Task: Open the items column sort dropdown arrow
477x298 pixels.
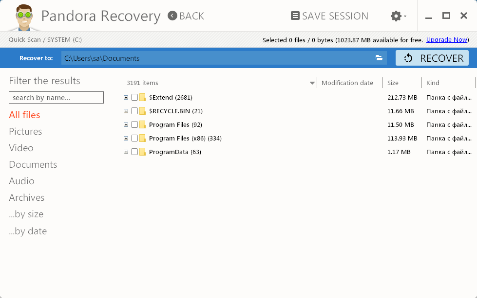Action: tap(312, 83)
